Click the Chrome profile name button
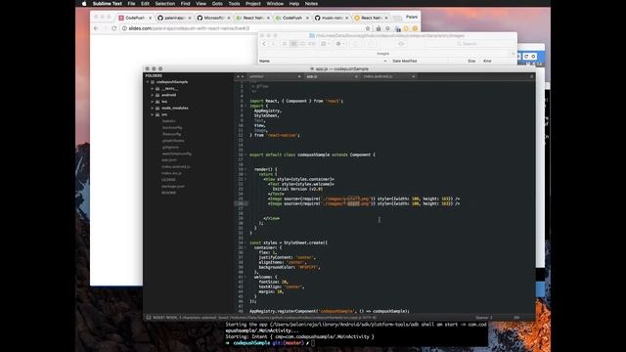 click(x=411, y=17)
